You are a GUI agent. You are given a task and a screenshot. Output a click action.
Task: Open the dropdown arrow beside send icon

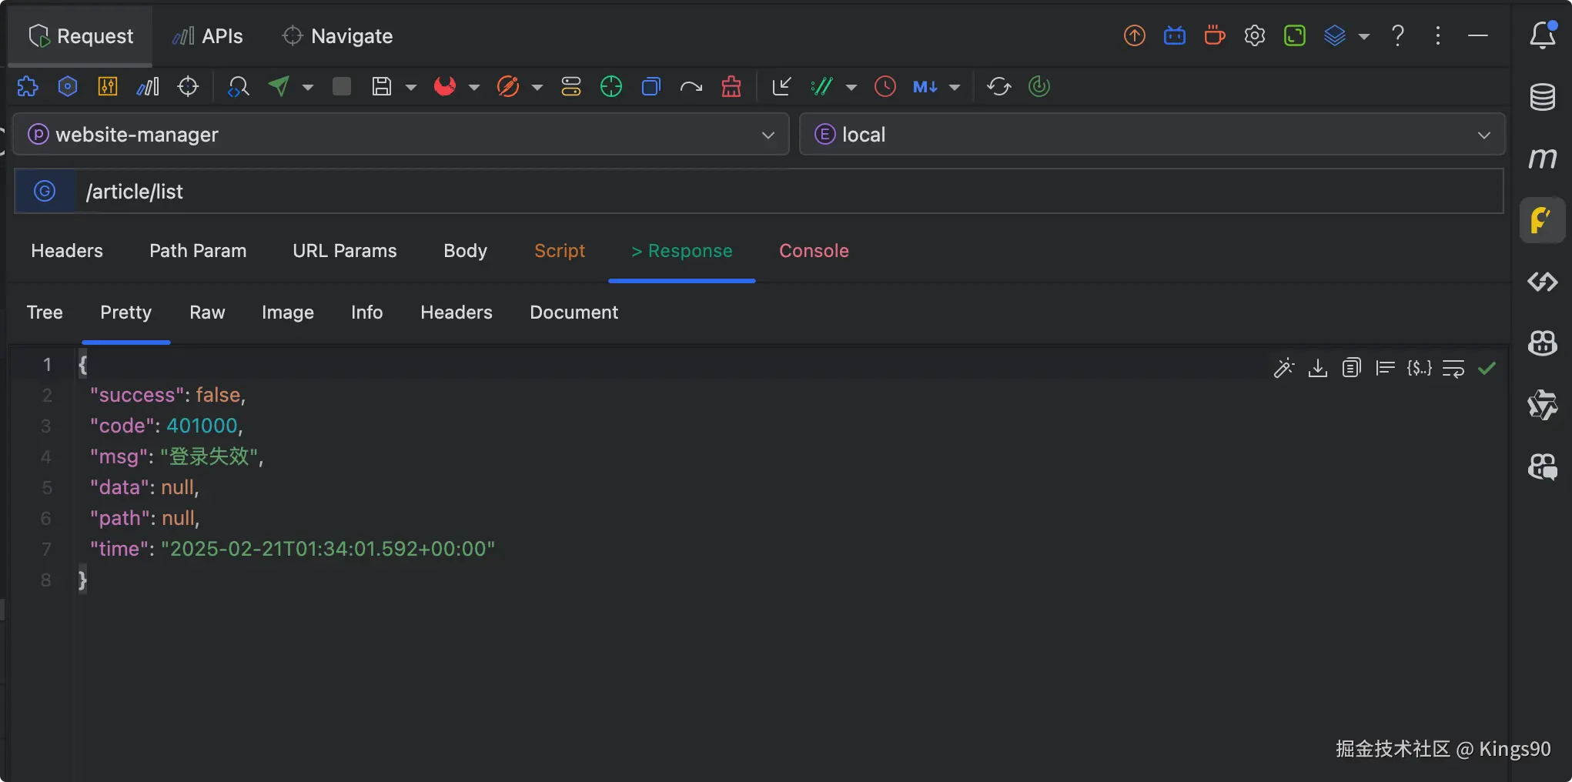click(308, 87)
